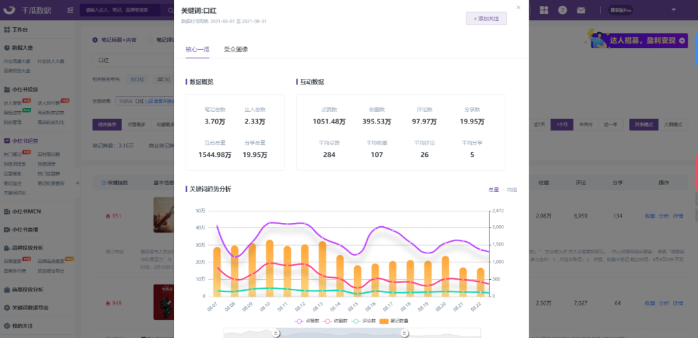Toggle 评论数 series in chart legend

[365, 321]
